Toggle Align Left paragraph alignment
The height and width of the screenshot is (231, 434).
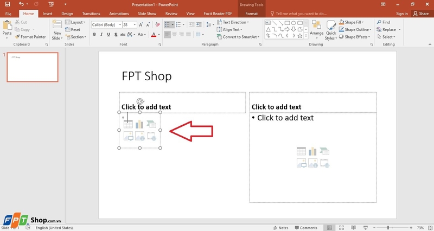click(x=167, y=35)
